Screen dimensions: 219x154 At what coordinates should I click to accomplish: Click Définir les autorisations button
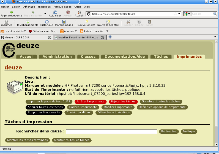114,113
